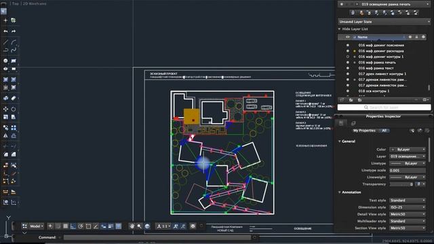Click the Undo arrow in the left tool set
This screenshot has width=434, height=244.
tap(5, 31)
